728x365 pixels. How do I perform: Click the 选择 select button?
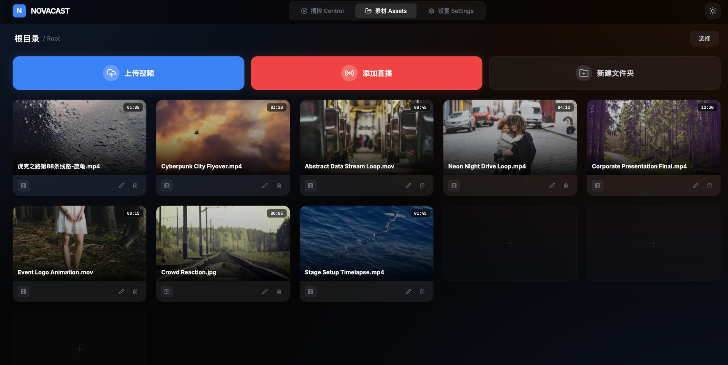pos(704,39)
